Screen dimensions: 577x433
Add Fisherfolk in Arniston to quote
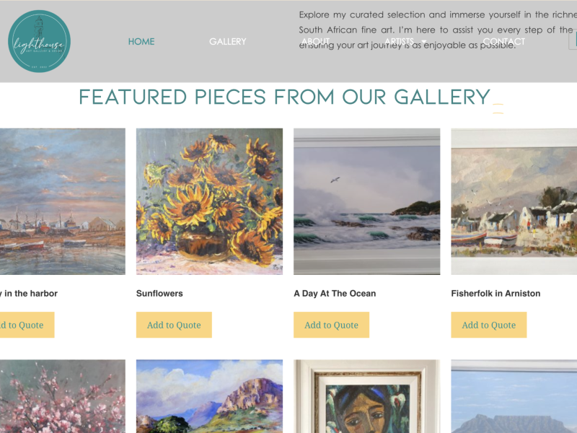click(x=488, y=325)
